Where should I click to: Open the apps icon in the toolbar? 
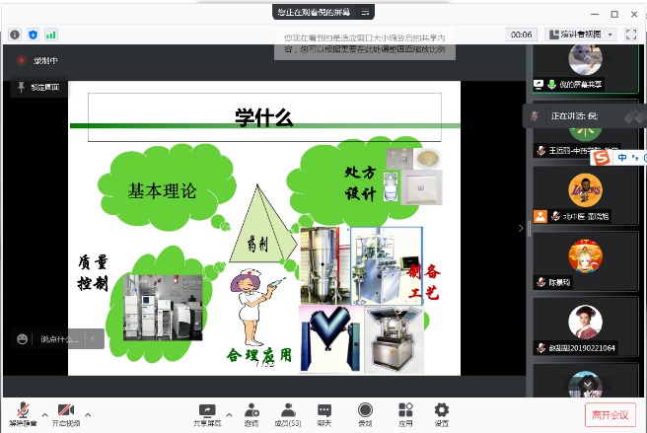pos(404,411)
